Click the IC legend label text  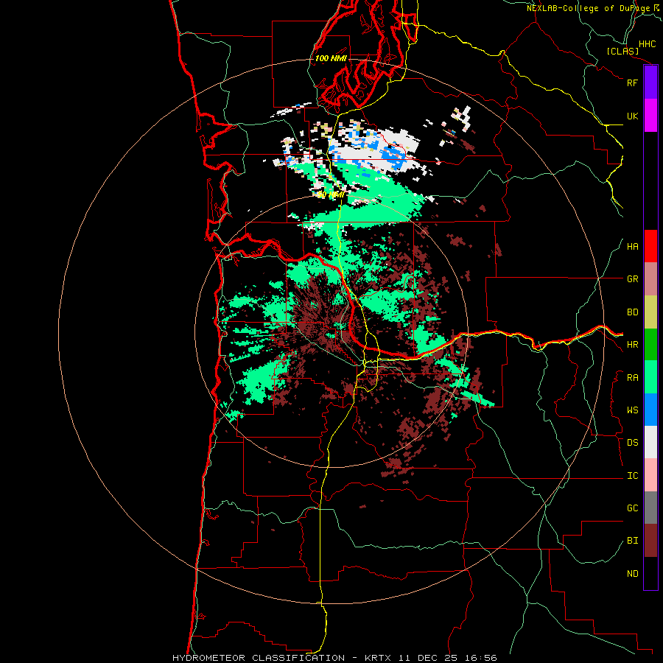tap(632, 475)
